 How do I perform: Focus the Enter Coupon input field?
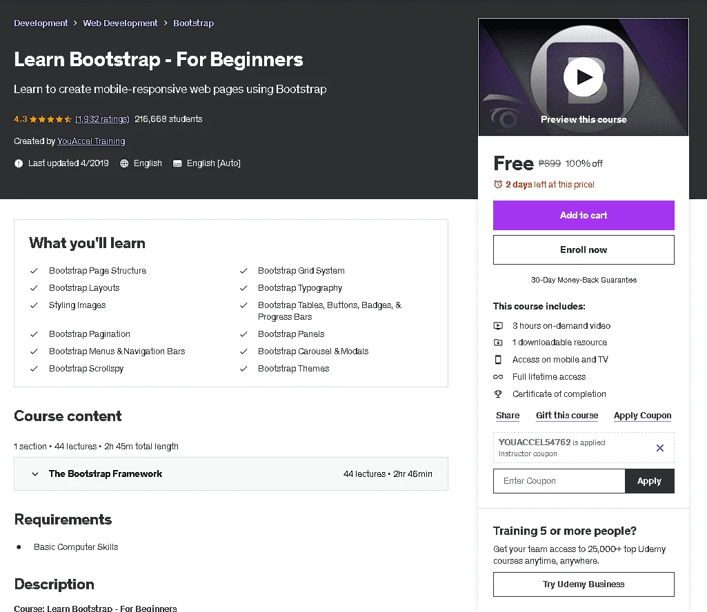pyautogui.click(x=559, y=481)
